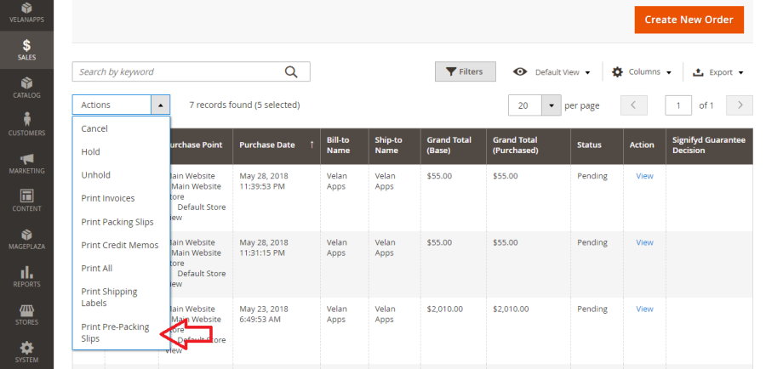Open the Reports sidebar menu
The image size is (766, 369).
tap(26, 276)
